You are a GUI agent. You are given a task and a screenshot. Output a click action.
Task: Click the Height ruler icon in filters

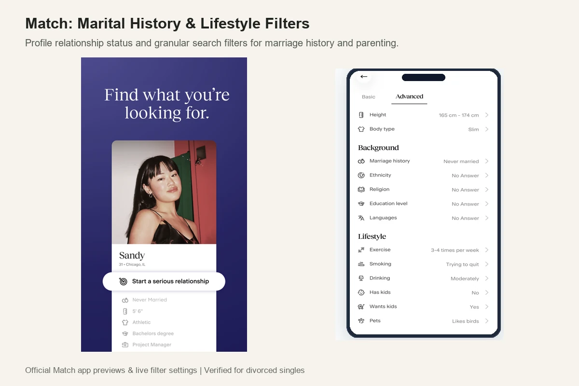point(361,115)
